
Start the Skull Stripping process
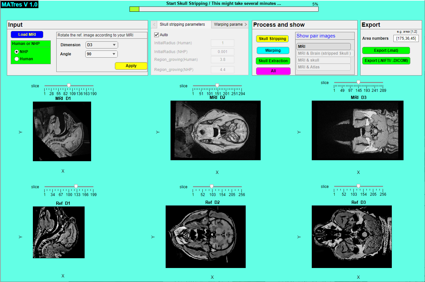coord(272,39)
